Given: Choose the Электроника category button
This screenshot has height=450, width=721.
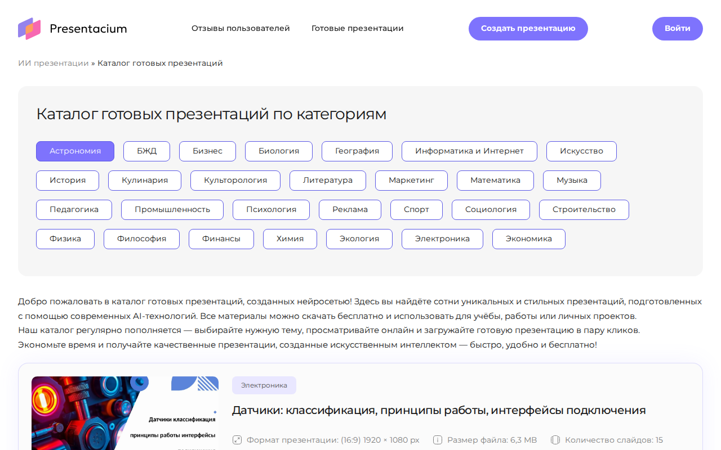Looking at the screenshot, I should (443, 239).
